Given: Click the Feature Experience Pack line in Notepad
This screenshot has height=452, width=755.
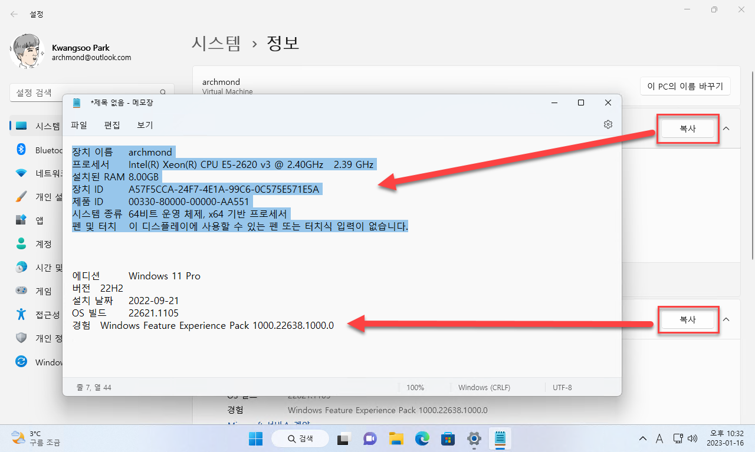Looking at the screenshot, I should [203, 325].
